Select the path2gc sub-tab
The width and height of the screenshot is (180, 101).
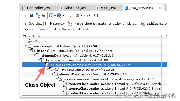point(153,24)
